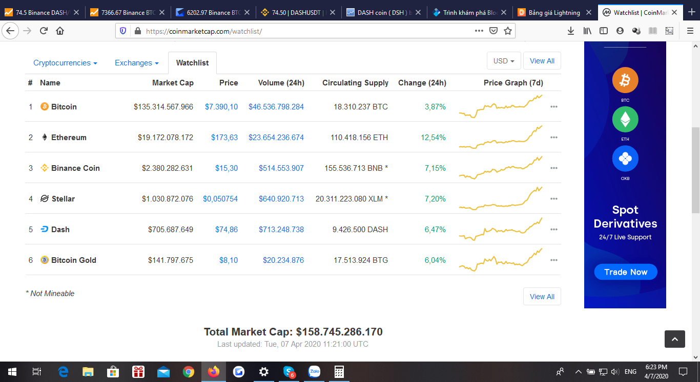Open Google Chrome from the taskbar
Image resolution: width=700 pixels, height=382 pixels.
(189, 372)
